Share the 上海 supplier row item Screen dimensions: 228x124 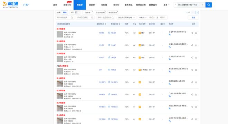tap(192, 57)
